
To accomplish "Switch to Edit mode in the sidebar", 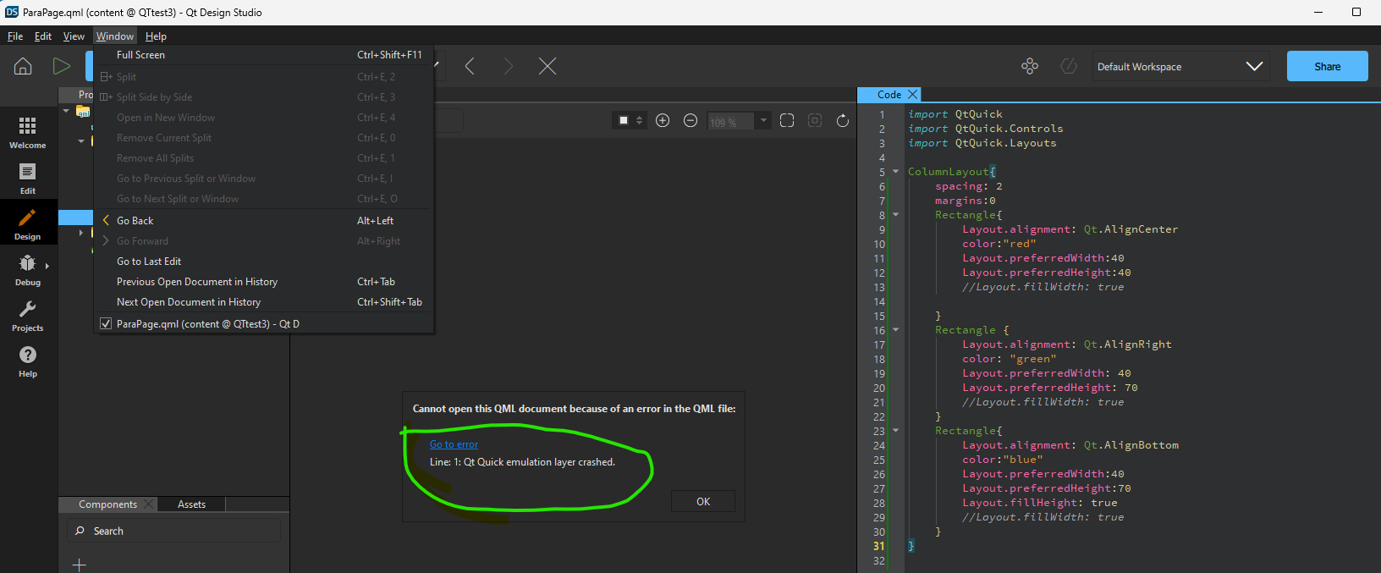I will (x=28, y=177).
